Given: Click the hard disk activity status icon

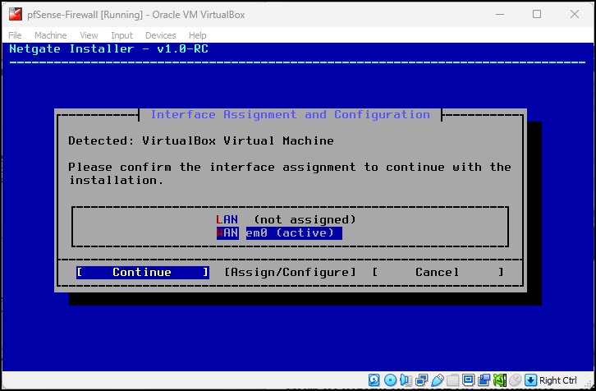Looking at the screenshot, I should pos(374,380).
